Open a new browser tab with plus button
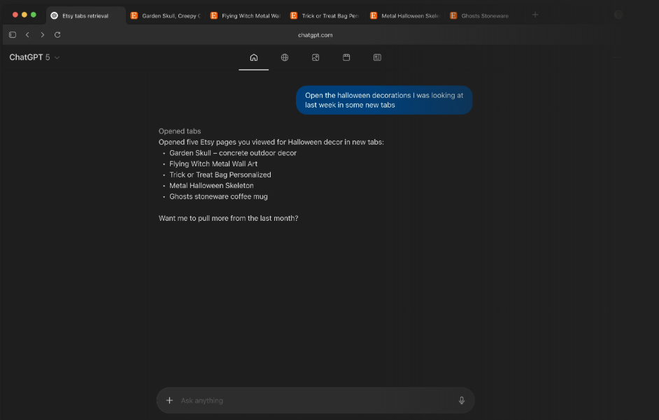Viewport: 659px width, 420px height. pyautogui.click(x=535, y=15)
